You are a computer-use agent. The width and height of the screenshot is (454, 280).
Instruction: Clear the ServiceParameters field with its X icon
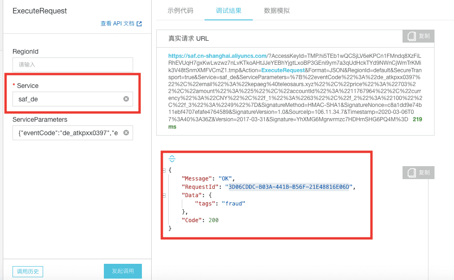126,133
